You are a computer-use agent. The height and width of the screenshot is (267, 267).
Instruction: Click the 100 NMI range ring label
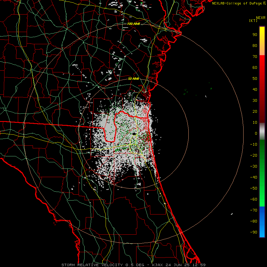pos(133,24)
